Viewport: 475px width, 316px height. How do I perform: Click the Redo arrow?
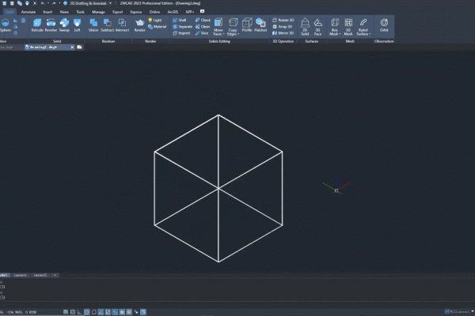click(54, 3)
